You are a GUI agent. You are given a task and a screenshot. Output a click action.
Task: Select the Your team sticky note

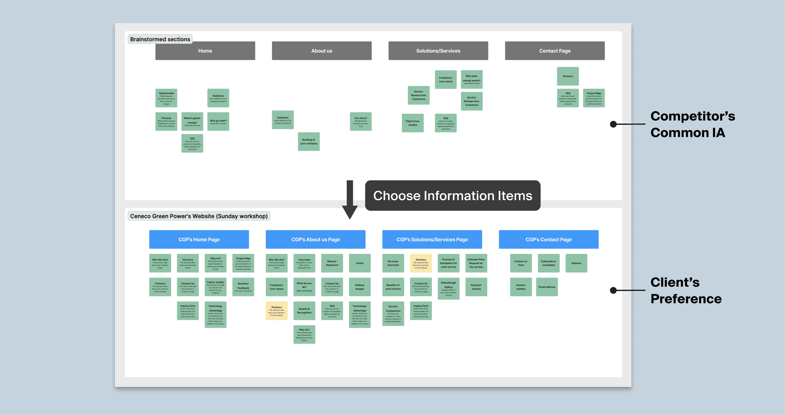[x=304, y=263]
